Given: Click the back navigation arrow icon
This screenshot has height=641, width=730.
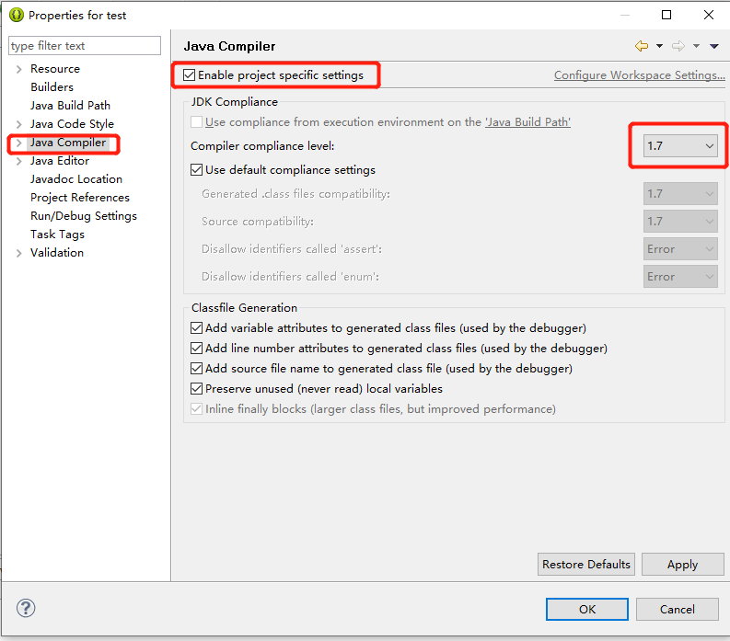Looking at the screenshot, I should (641, 46).
